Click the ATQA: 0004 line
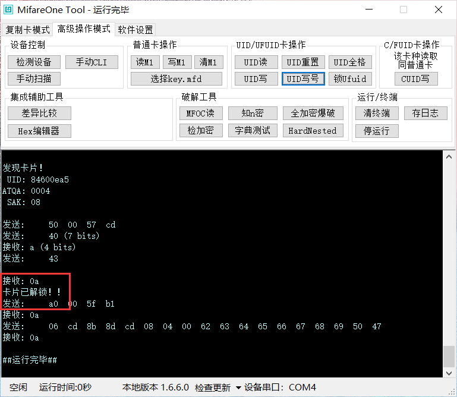Image resolution: width=457 pixels, height=397 pixels. pos(26,191)
